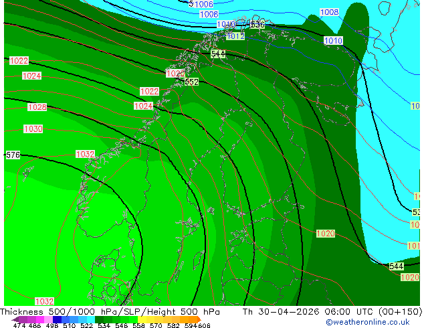Click the first yellow swatch after green
Screen dimensions: 424x328
[142, 319]
